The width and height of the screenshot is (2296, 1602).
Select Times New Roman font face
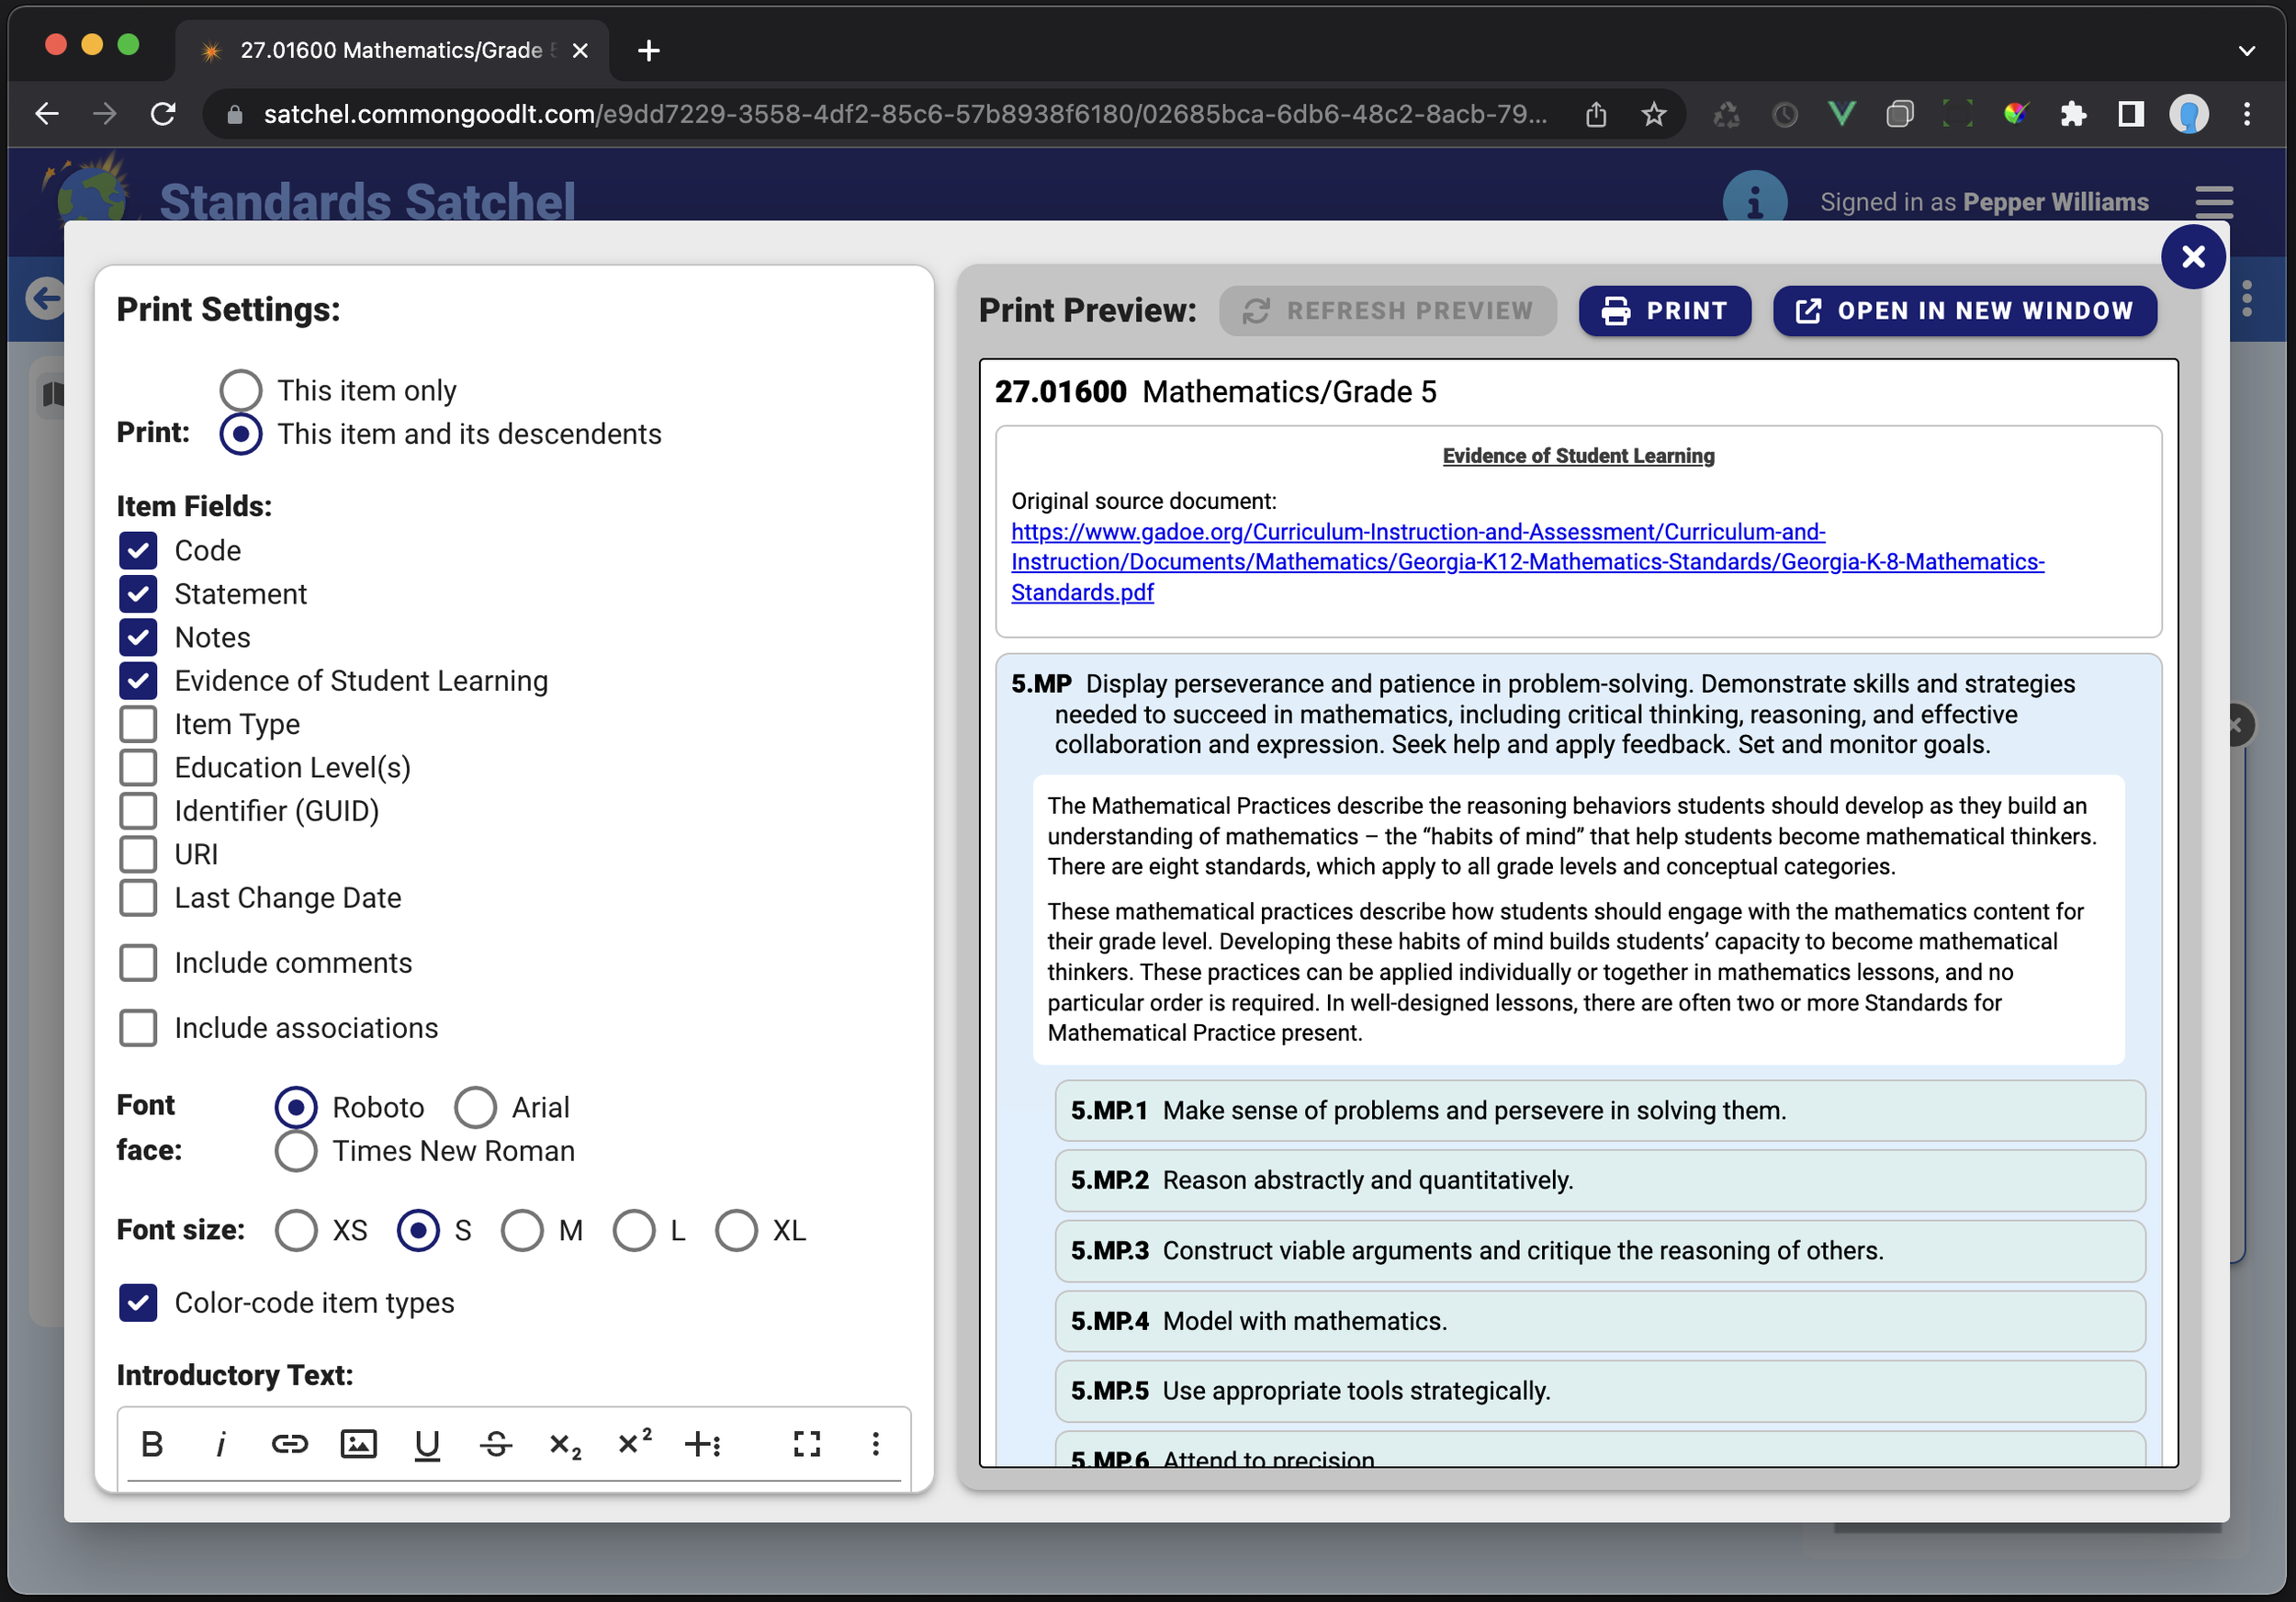[x=296, y=1151]
